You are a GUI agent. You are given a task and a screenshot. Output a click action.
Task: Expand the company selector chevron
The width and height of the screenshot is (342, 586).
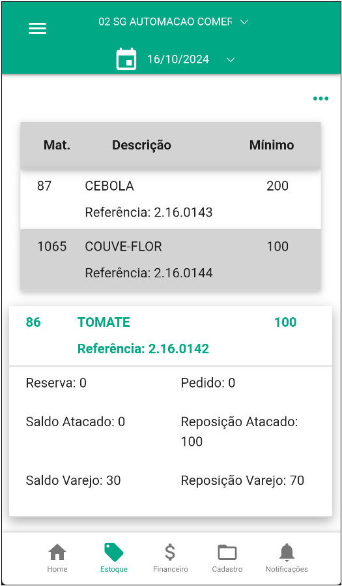coord(244,22)
